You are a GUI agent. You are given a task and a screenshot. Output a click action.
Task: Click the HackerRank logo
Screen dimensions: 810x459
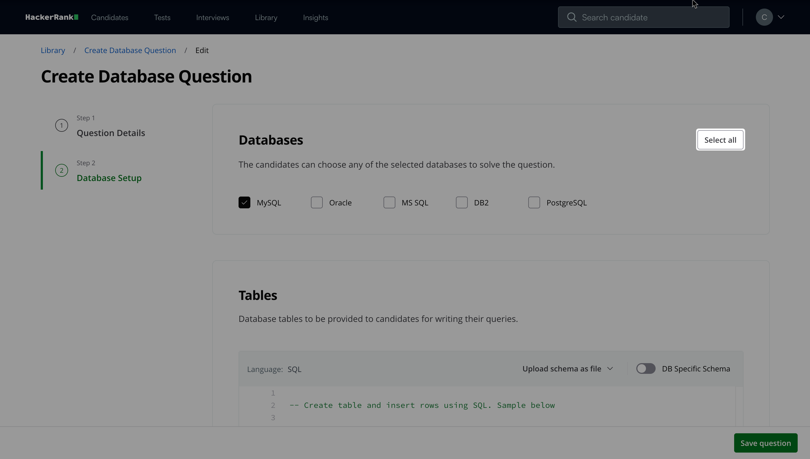(52, 17)
